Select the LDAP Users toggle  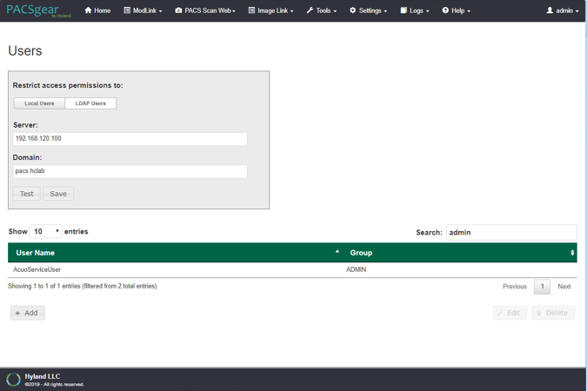click(90, 103)
